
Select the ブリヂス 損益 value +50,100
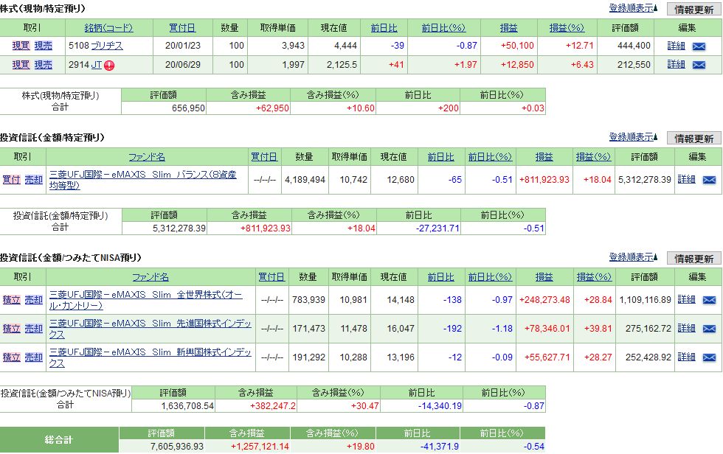pyautogui.click(x=517, y=46)
